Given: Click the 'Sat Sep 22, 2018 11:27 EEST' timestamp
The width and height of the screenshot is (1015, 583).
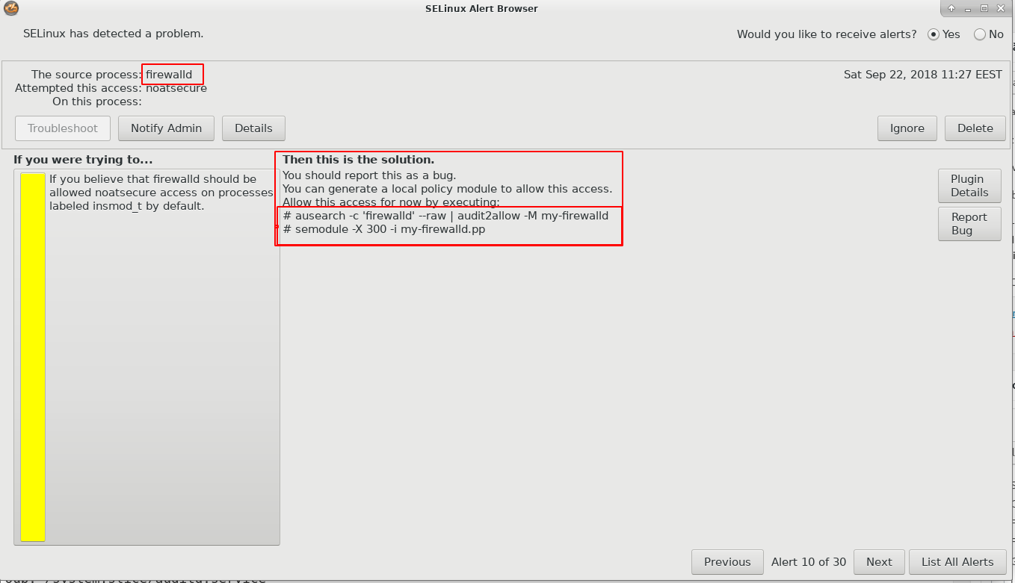Looking at the screenshot, I should [x=923, y=75].
